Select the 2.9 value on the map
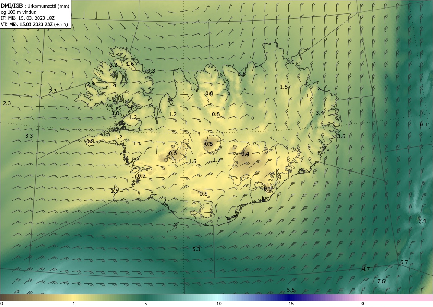 coord(91,84)
